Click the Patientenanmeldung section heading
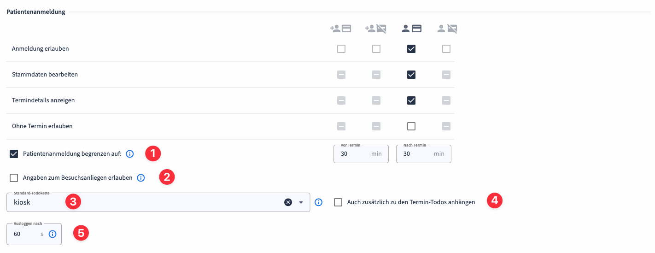655x253 pixels. click(36, 12)
